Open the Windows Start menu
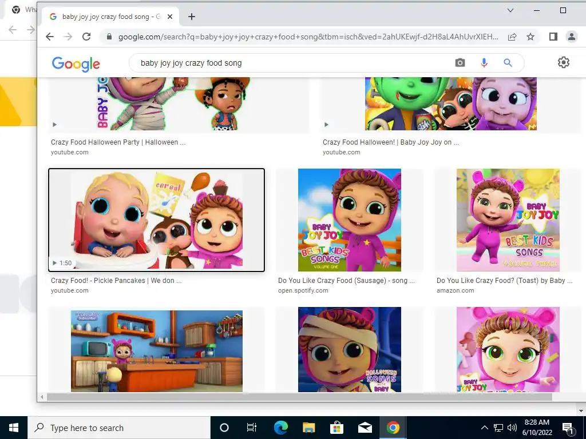Screen dimensions: 586x439 point(14,428)
